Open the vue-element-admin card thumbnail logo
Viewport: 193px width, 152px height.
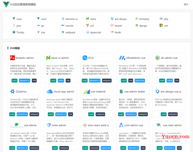[x=17, y=125]
